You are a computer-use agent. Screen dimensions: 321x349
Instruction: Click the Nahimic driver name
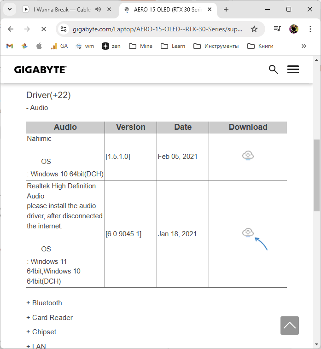point(39,139)
